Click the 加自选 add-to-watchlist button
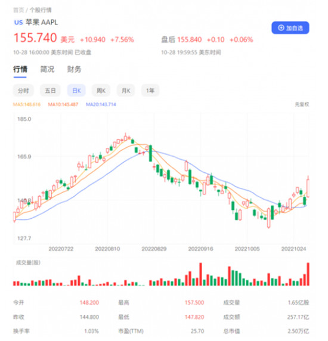328x341 pixels. click(x=290, y=28)
